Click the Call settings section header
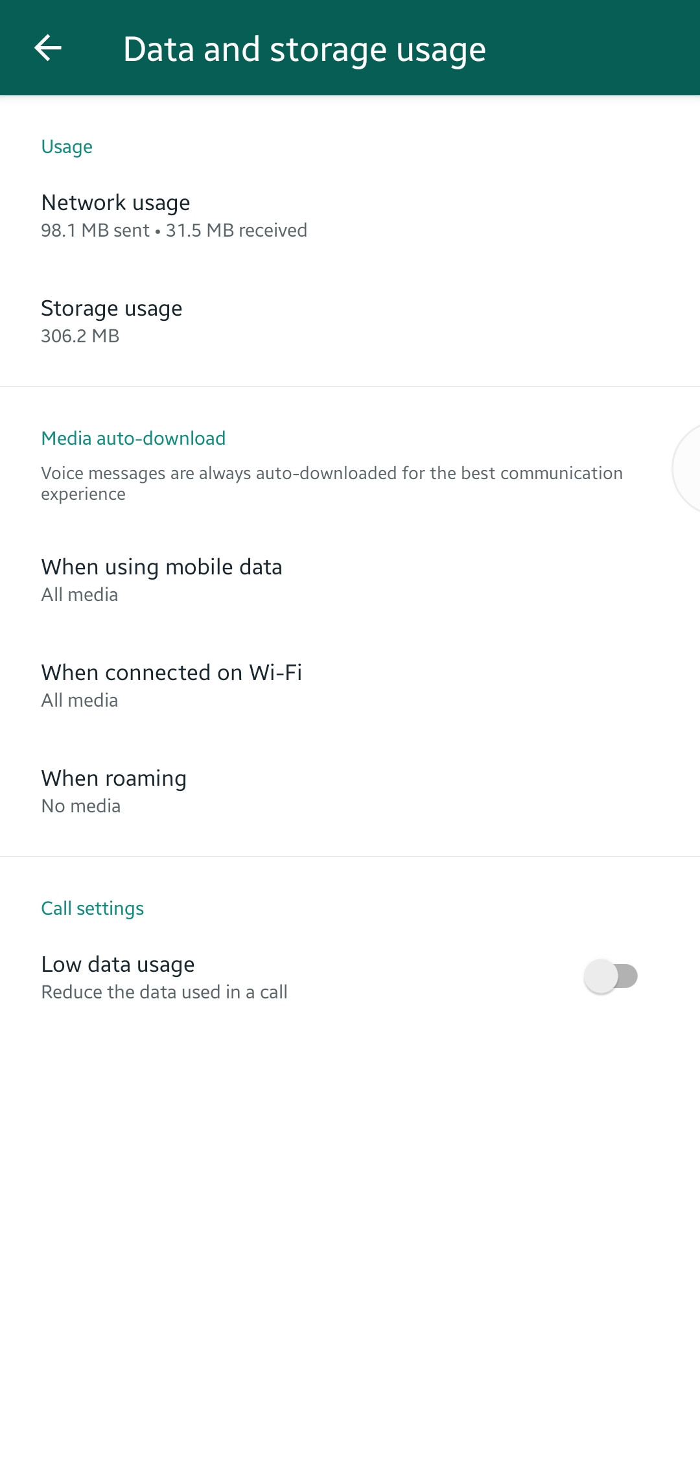 coord(93,908)
